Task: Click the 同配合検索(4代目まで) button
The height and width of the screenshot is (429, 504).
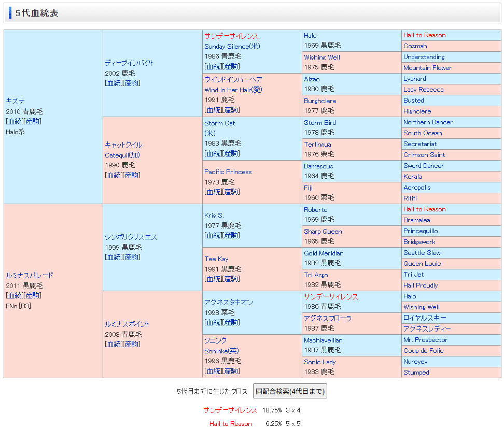Action: click(290, 391)
